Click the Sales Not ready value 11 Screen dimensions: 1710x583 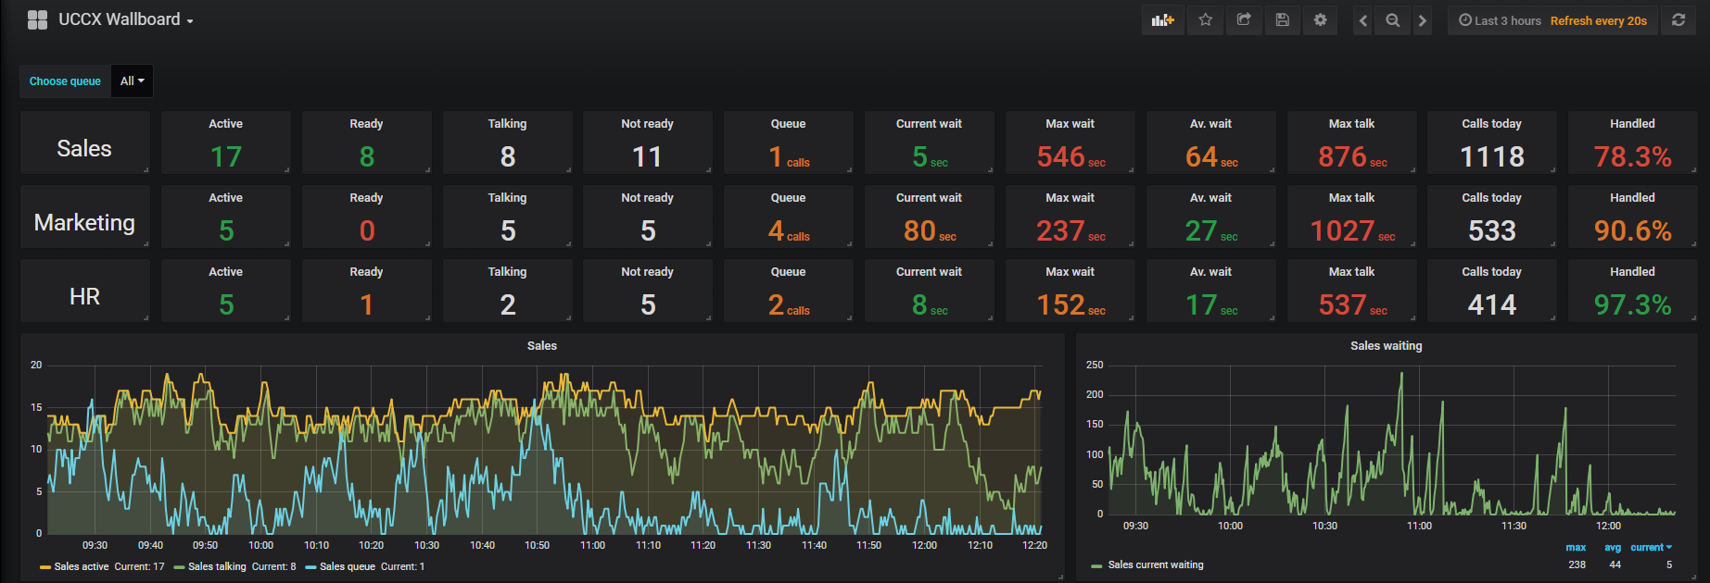(648, 156)
